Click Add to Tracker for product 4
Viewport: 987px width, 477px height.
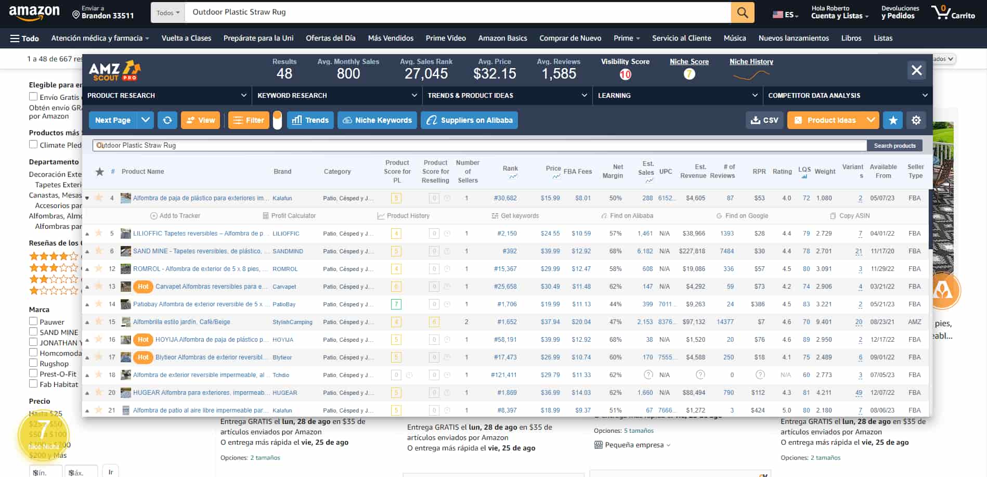pyautogui.click(x=175, y=216)
